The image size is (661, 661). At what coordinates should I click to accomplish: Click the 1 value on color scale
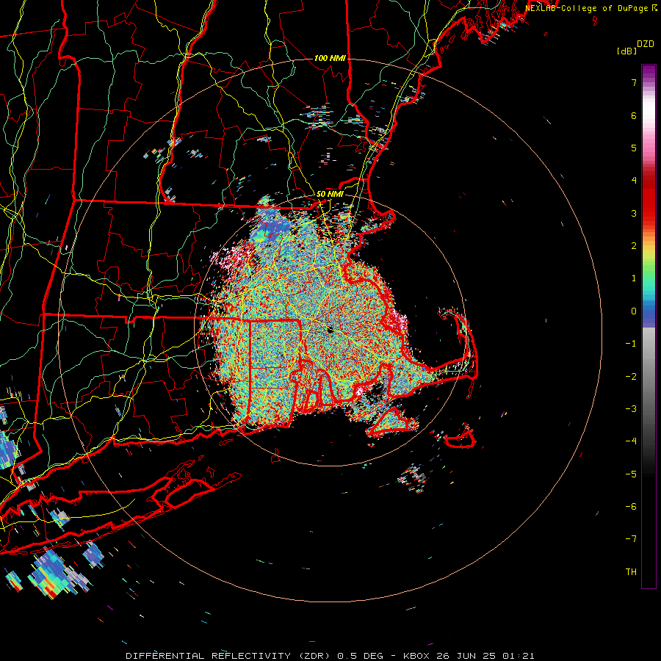click(x=634, y=278)
